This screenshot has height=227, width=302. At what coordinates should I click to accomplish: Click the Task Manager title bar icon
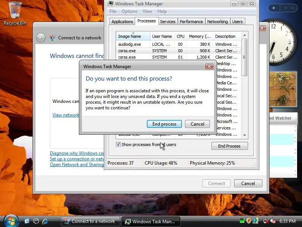(x=111, y=3)
